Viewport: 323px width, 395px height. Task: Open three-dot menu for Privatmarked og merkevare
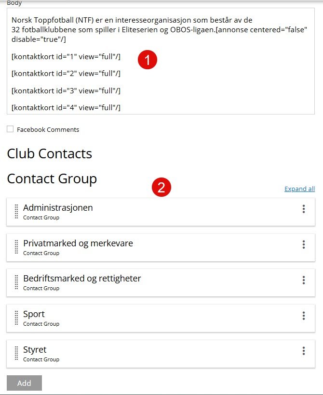click(x=303, y=244)
